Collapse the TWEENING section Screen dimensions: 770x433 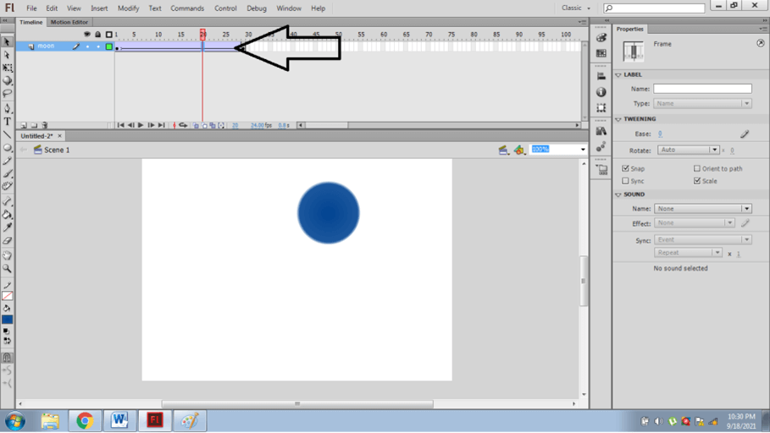pos(618,119)
